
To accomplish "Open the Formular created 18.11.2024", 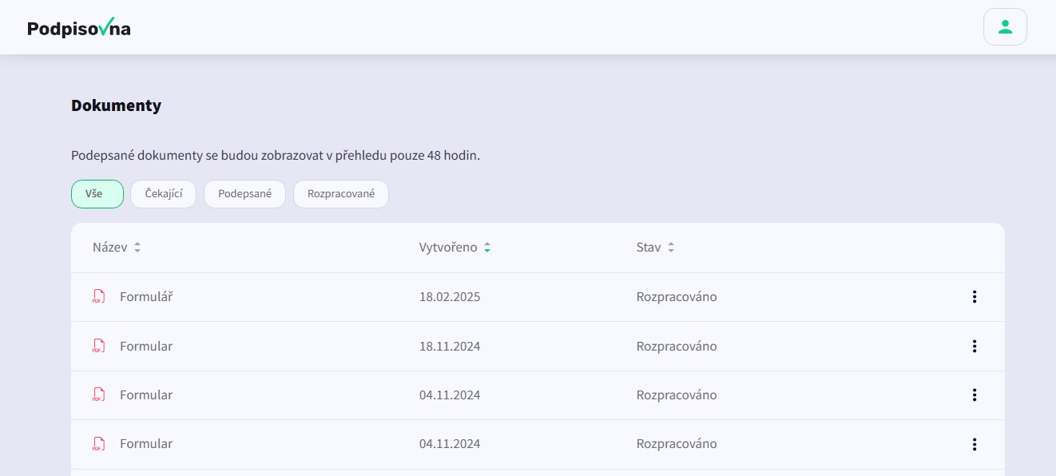I will (146, 347).
